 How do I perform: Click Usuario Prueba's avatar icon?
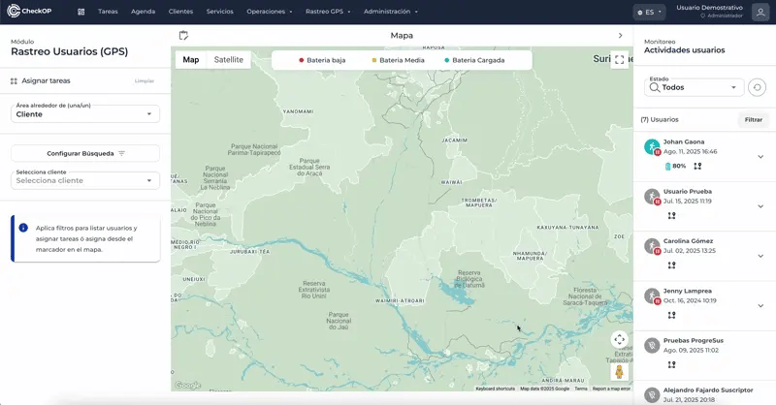[x=652, y=197]
